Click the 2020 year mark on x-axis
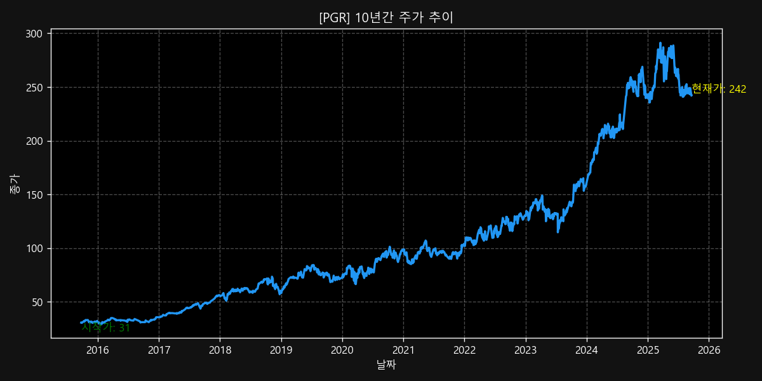Viewport: 762px width, 381px height. point(342,349)
